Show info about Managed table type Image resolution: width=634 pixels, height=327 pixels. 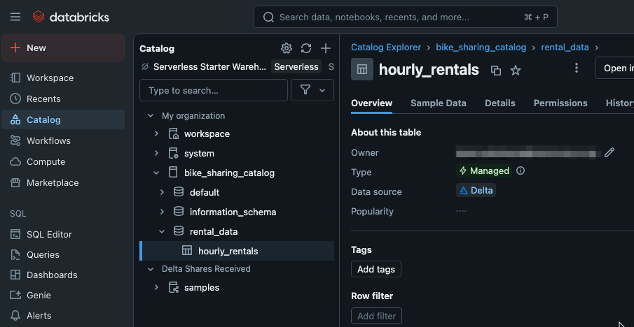tap(521, 170)
